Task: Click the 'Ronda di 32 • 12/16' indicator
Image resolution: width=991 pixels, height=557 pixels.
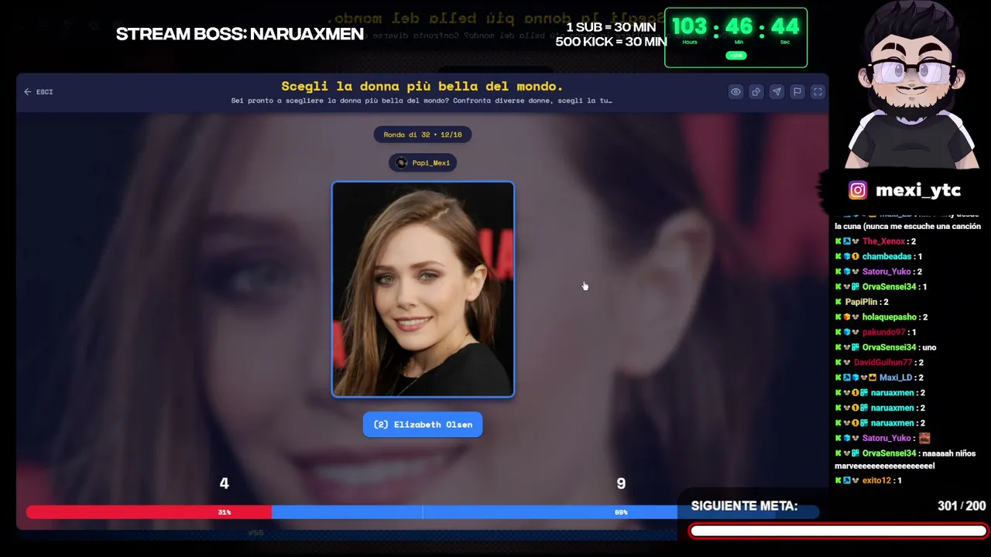Action: pyautogui.click(x=423, y=135)
